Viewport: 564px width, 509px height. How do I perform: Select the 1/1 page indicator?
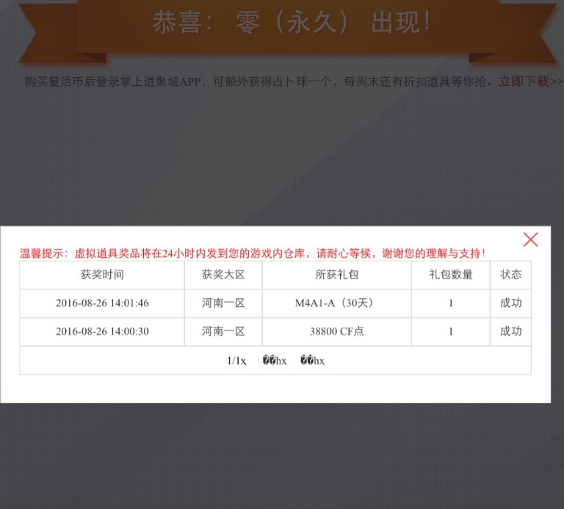(236, 361)
